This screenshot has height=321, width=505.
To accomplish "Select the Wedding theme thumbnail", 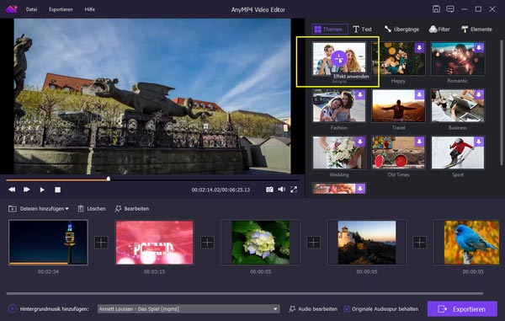I will click(339, 152).
